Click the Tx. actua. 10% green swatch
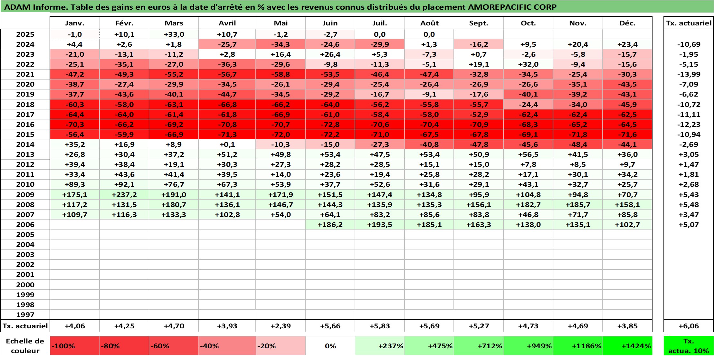714x356 pixels. point(689,346)
